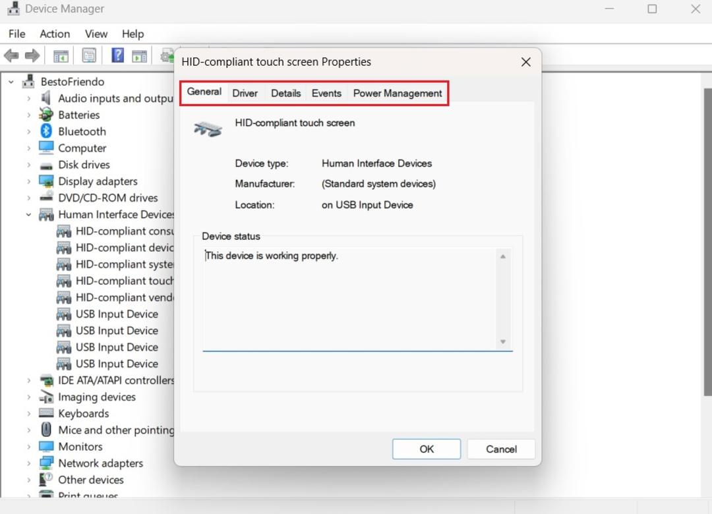Select the Bluetooth icon in device tree

[46, 131]
